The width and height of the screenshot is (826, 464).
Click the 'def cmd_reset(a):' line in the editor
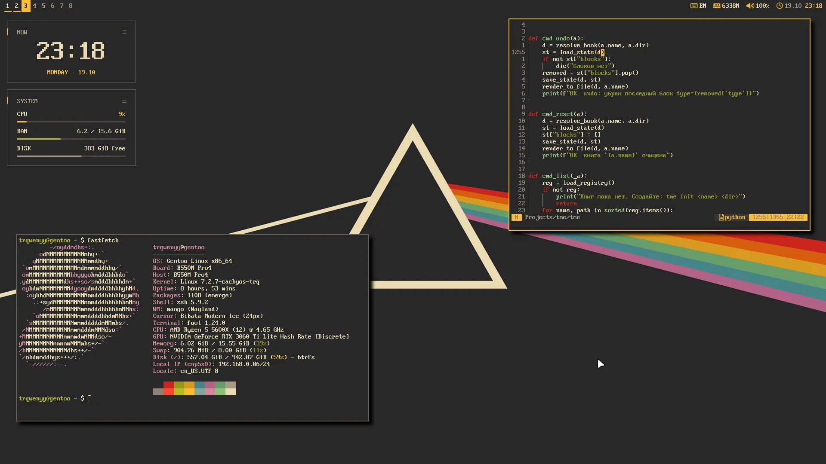[x=558, y=114]
